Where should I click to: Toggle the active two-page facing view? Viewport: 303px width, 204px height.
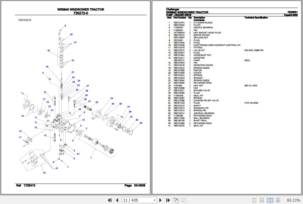(x=270, y=200)
